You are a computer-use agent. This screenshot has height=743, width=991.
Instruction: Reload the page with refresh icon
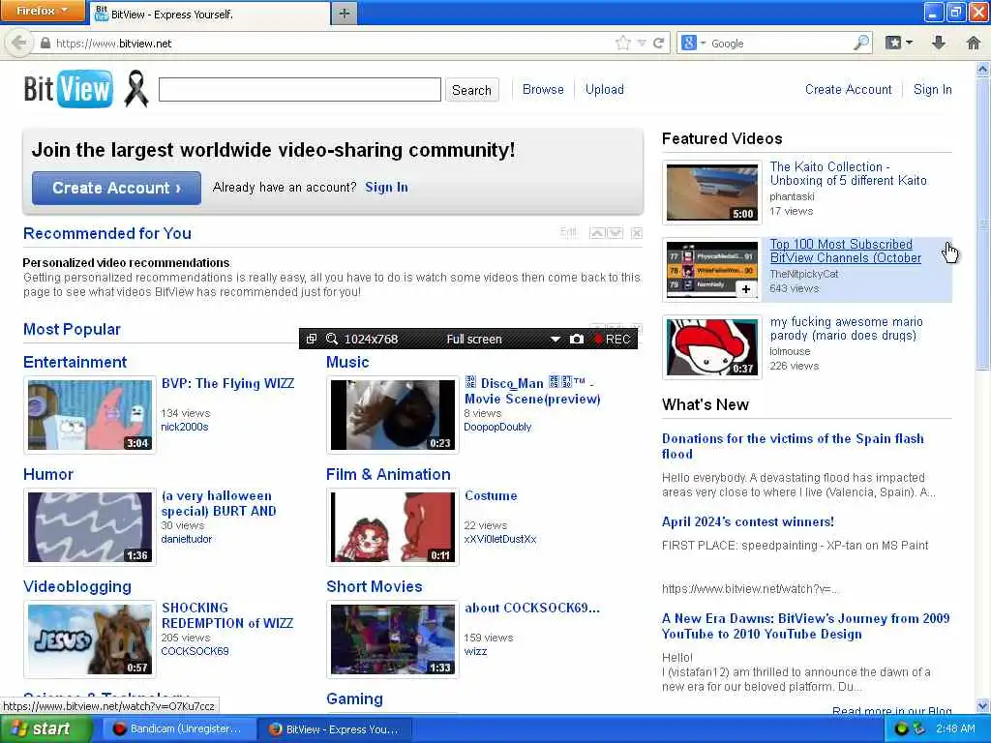point(658,43)
